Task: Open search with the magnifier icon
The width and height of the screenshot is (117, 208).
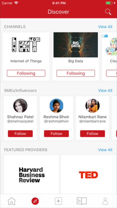Action: (x=108, y=12)
